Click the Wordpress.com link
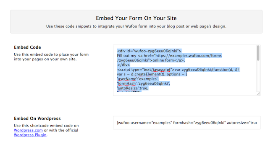Image resolution: width=273 pixels, height=158 pixels. [x=28, y=130]
